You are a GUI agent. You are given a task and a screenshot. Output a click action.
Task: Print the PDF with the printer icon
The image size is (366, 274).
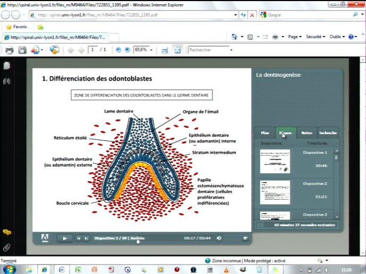[10, 50]
